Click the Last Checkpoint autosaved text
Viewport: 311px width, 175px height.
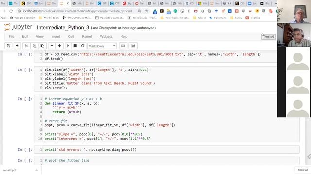tap(123, 28)
